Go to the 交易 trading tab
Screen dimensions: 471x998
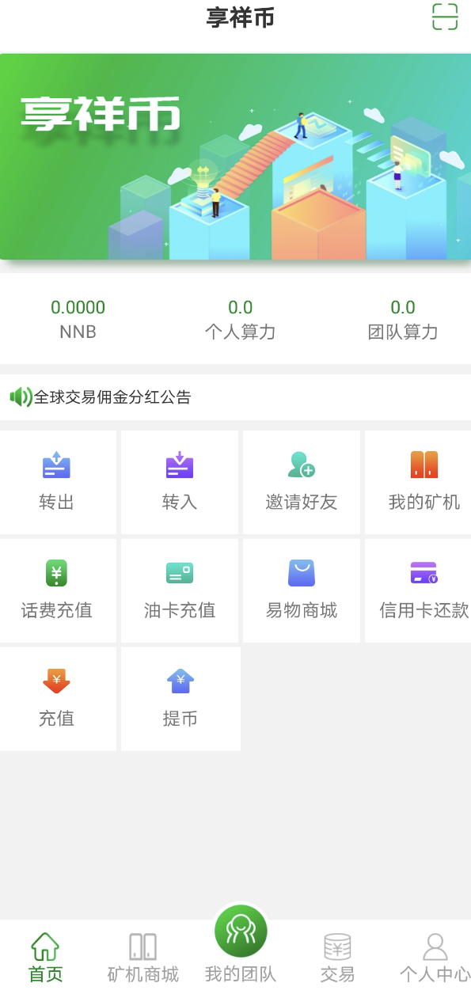(x=337, y=958)
